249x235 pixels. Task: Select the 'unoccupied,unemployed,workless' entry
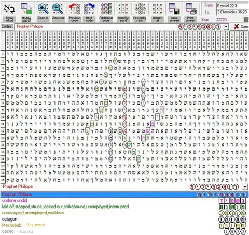click(33, 213)
